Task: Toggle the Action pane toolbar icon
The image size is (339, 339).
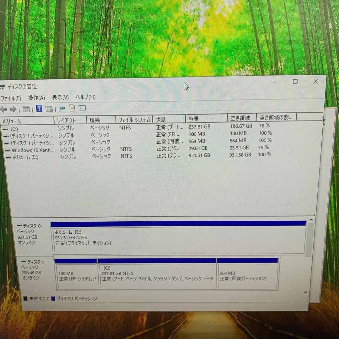Action: (x=49, y=108)
